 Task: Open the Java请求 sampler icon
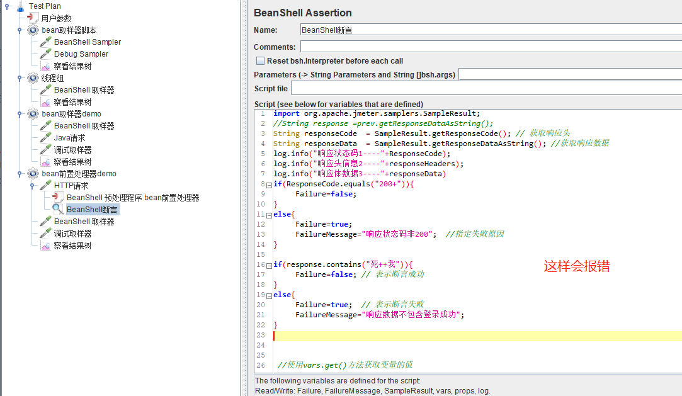[x=45, y=137]
